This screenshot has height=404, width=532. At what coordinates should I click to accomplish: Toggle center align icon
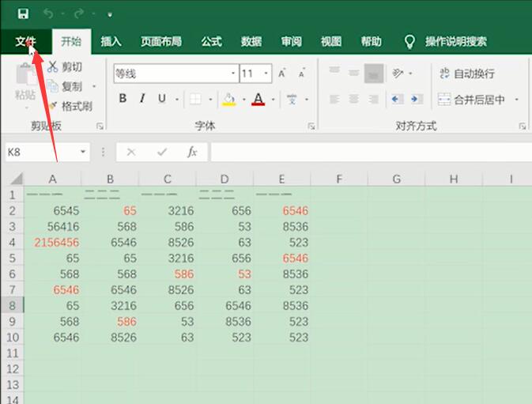354,100
